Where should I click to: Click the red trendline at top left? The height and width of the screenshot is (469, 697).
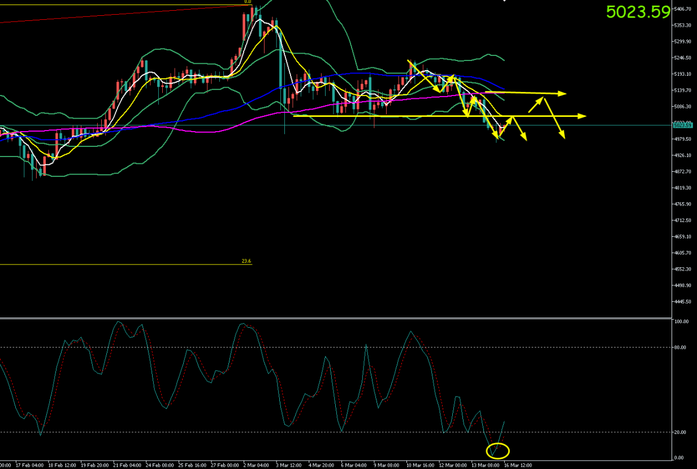tap(113, 15)
